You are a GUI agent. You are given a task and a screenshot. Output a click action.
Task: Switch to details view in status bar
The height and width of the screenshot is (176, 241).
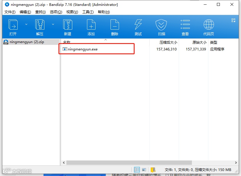137,170
